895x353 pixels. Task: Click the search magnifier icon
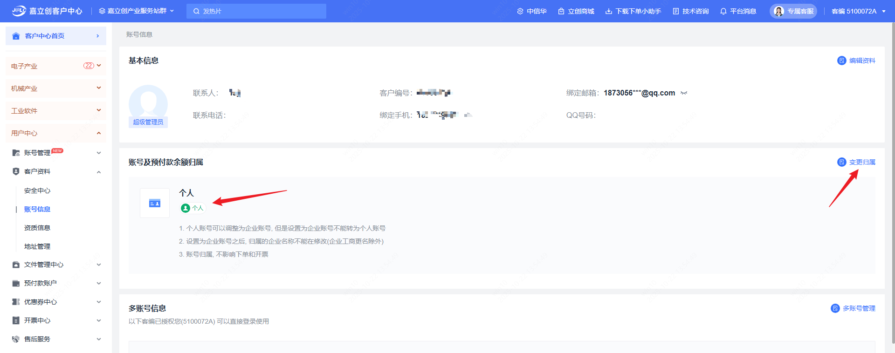point(196,11)
